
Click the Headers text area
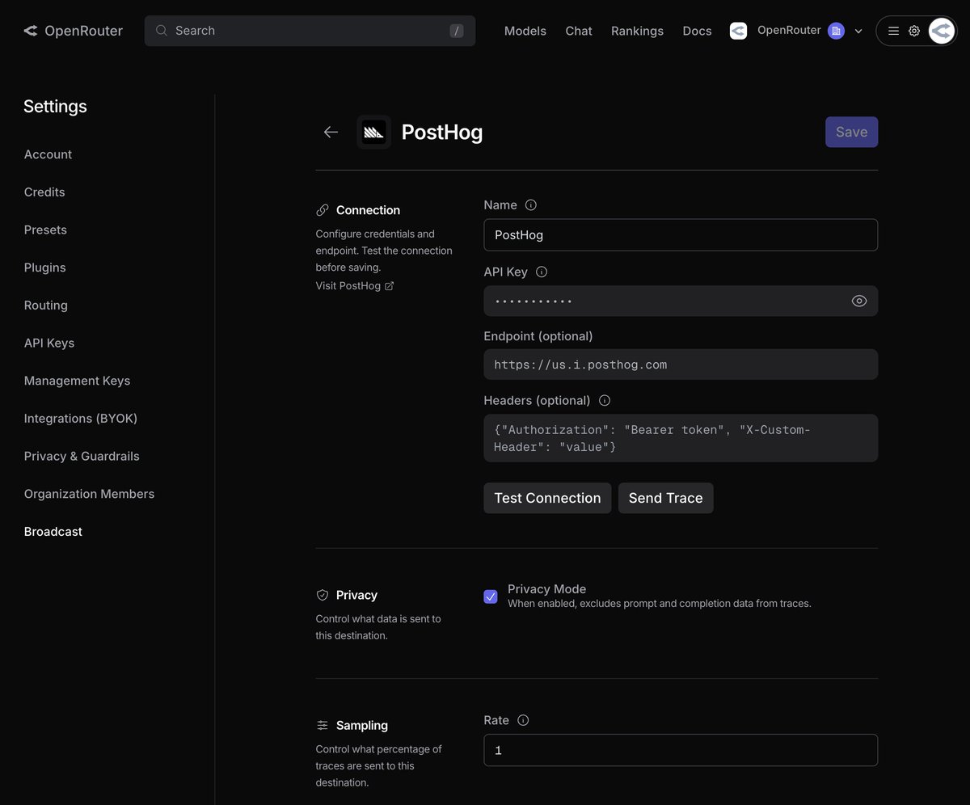point(681,438)
